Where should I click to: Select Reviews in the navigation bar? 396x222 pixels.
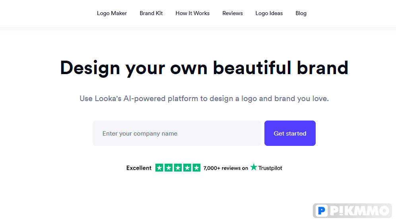pyautogui.click(x=232, y=13)
